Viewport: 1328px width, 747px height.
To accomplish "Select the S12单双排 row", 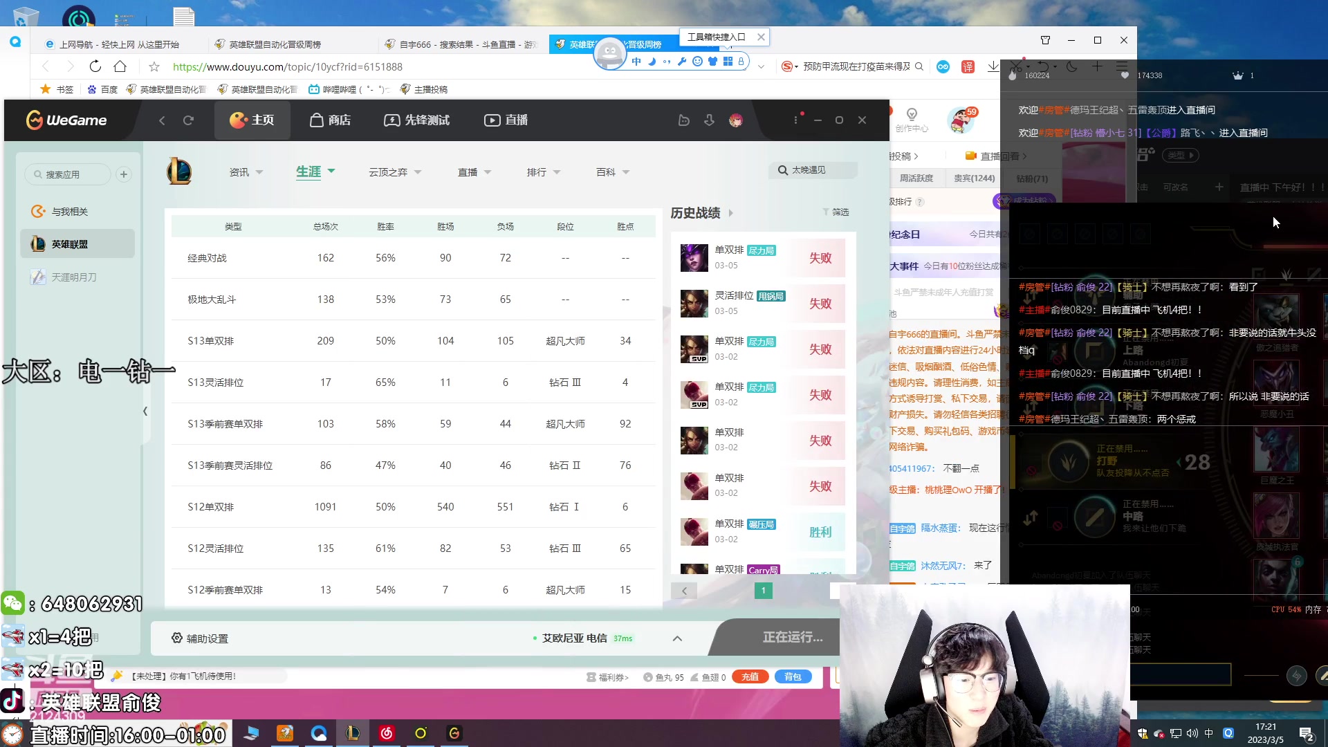I will tap(414, 507).
